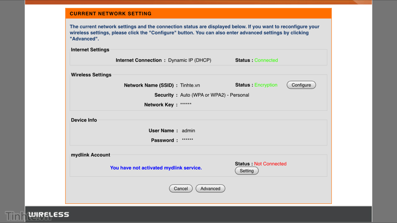Click the Dynamic IP (DHCP) value
Screen dimensions: 397x223
click(190, 60)
